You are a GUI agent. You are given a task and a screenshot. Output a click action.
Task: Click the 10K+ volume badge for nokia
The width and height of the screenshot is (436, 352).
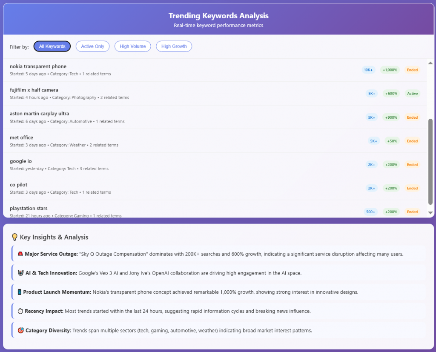pos(368,70)
